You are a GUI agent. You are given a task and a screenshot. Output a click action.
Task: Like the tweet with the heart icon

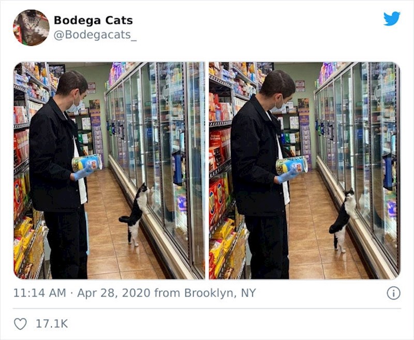click(x=20, y=323)
